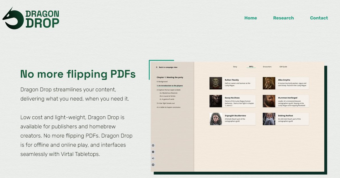Open the globe language icon
Image resolution: width=340 pixels, height=178 pixels.
coord(153,145)
